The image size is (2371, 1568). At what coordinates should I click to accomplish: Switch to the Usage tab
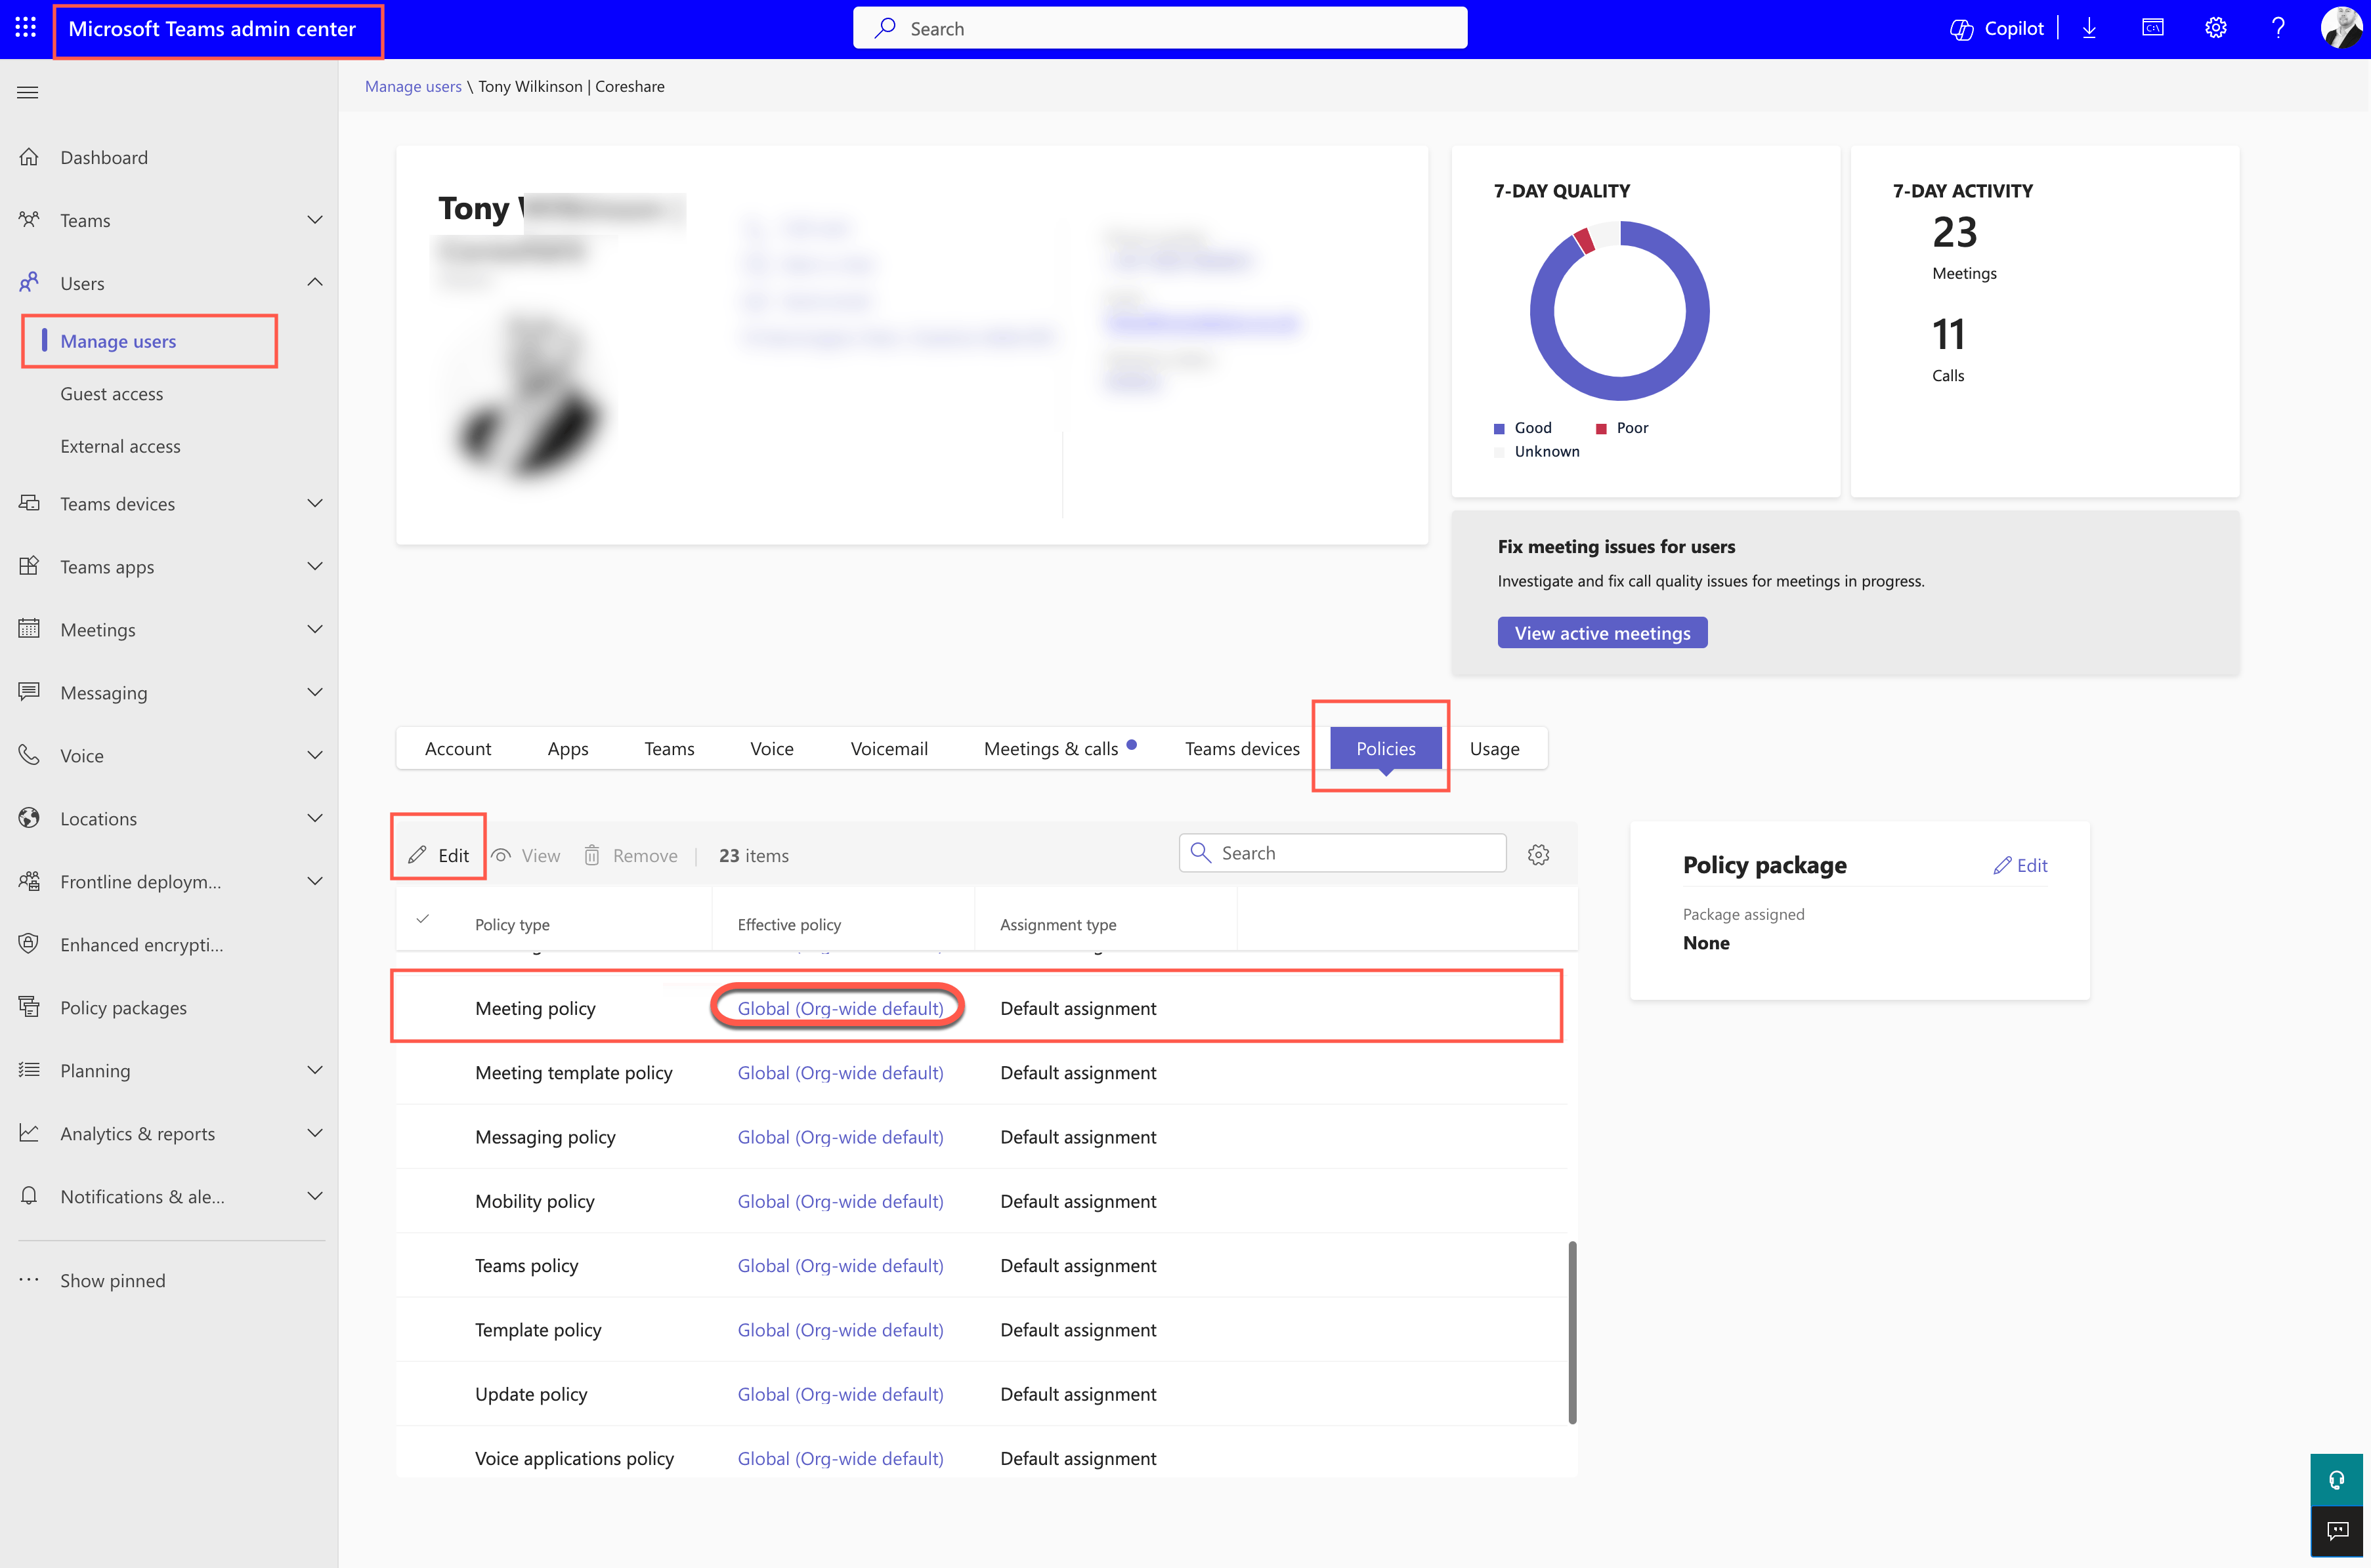coord(1493,748)
